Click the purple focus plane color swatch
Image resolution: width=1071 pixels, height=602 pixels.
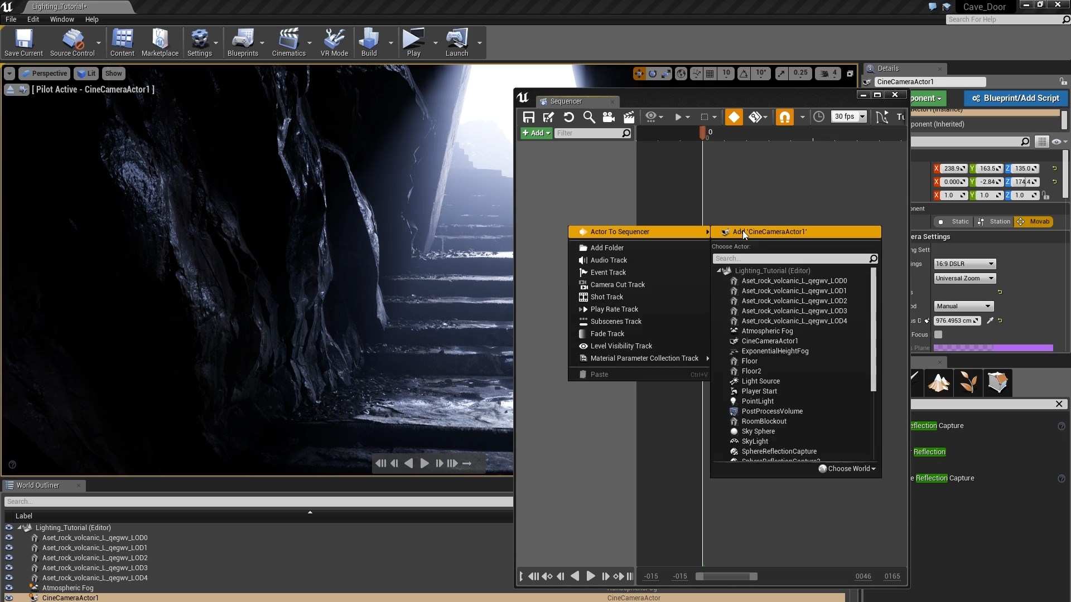coord(993,348)
